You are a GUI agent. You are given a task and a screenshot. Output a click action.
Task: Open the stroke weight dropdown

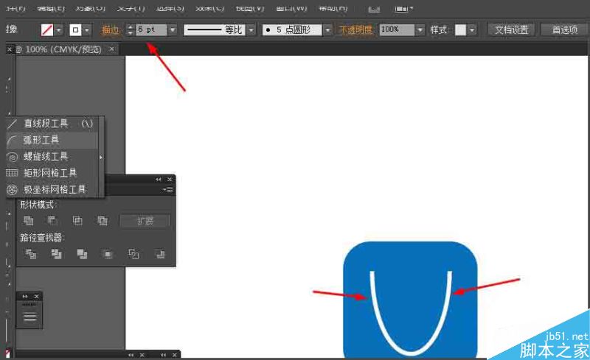click(x=173, y=29)
